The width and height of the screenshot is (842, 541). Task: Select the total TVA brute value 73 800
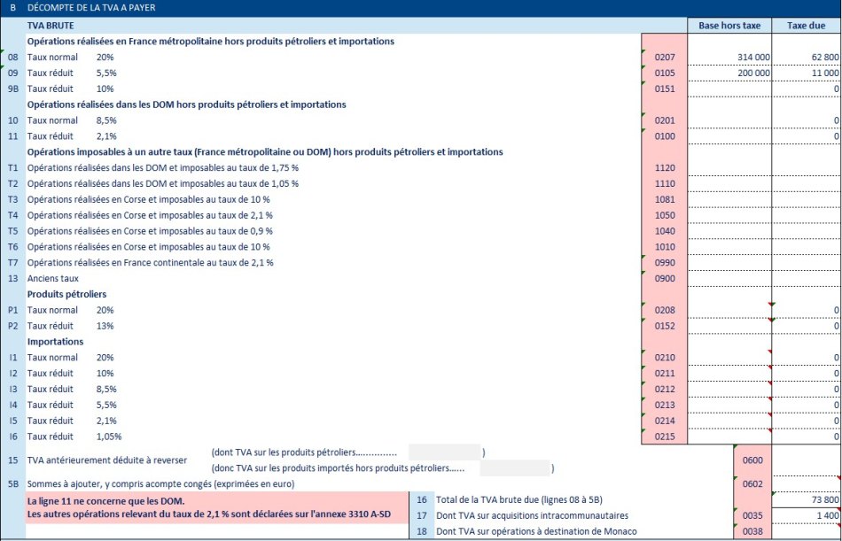coord(807,500)
